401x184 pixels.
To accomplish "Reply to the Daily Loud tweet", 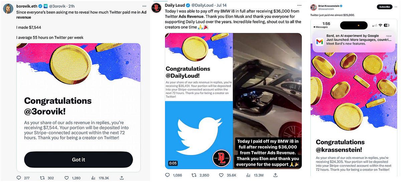I will 168,175.
